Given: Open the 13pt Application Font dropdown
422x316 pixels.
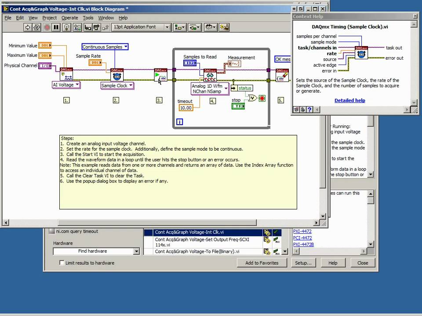Looking at the screenshot, I should [141, 27].
